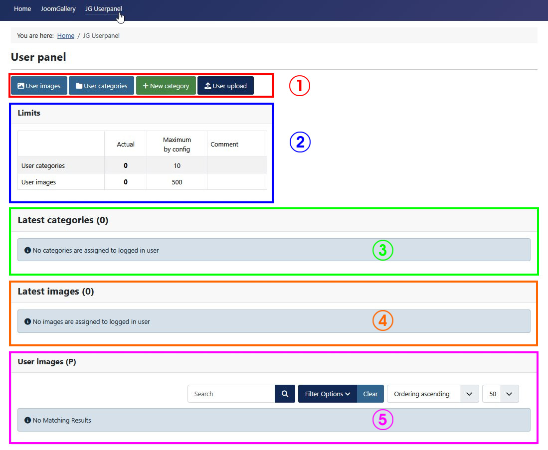This screenshot has width=548, height=450.
Task: Select the 'User images' row label in Limits
Action: 38,182
